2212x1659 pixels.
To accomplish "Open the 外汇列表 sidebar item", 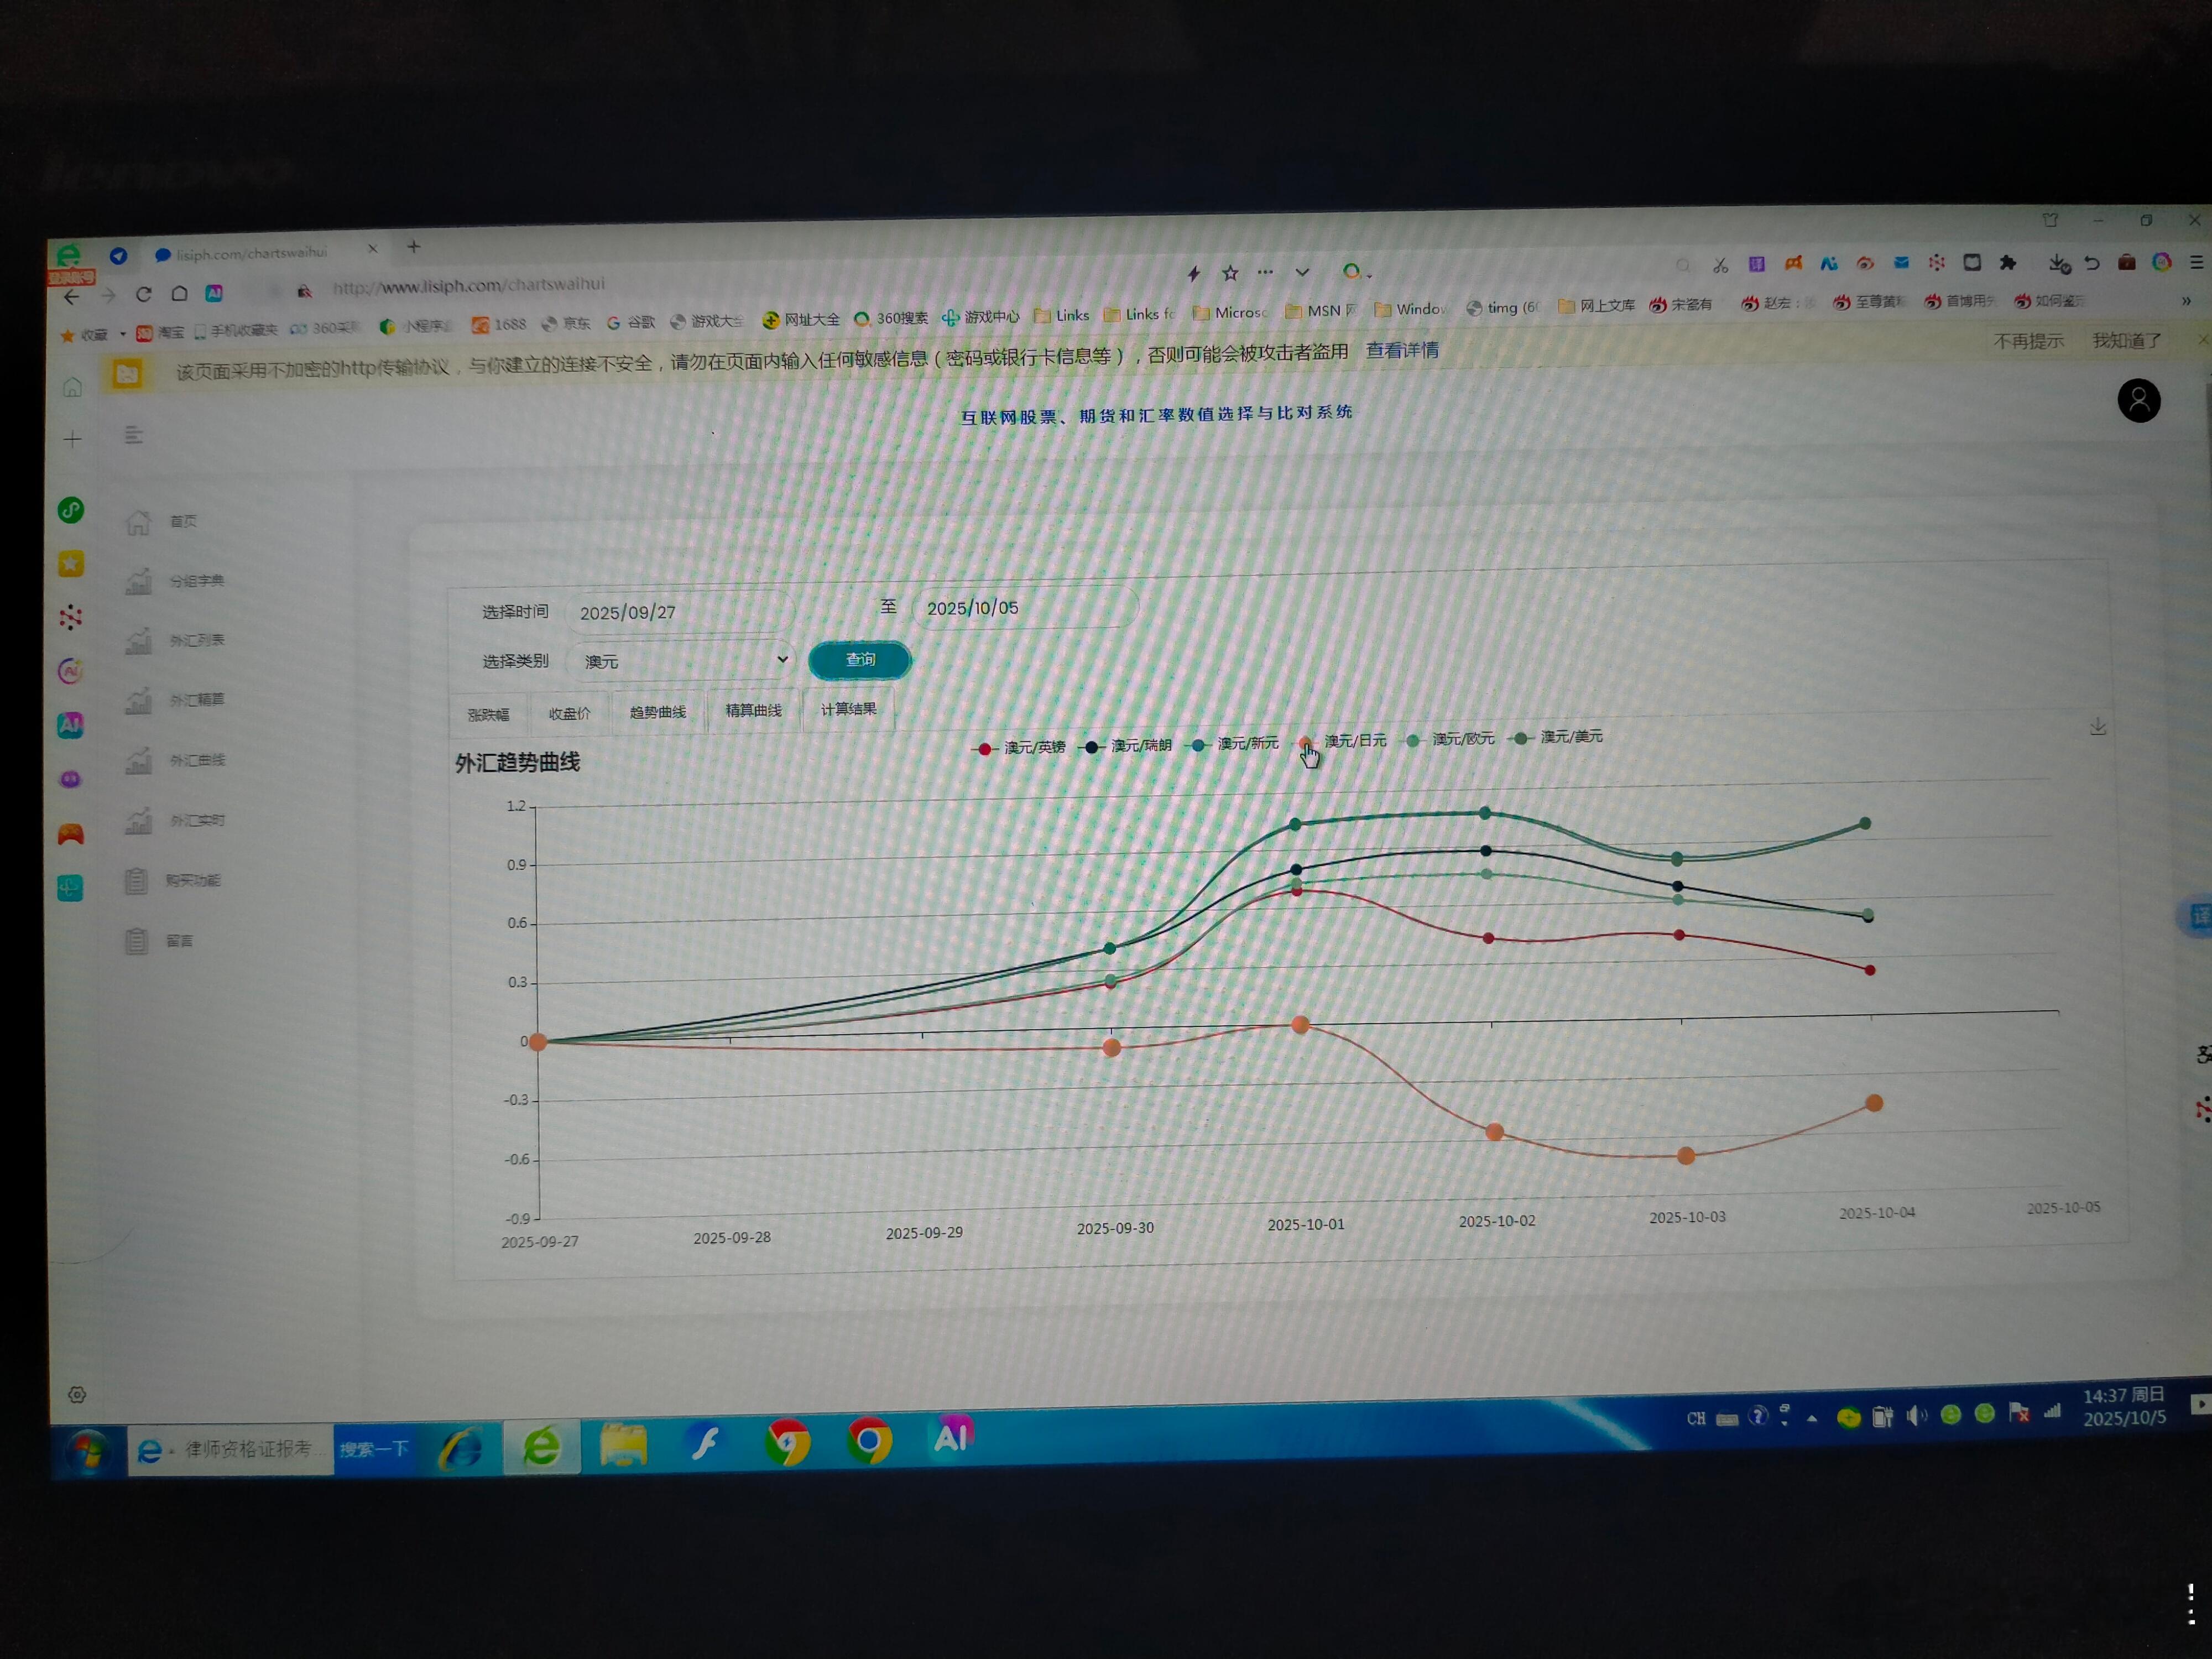I will 196,640.
